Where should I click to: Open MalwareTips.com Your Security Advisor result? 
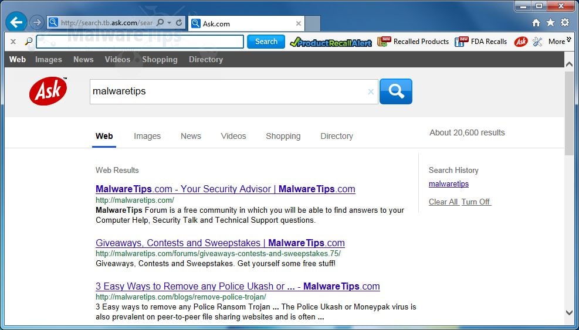click(225, 189)
